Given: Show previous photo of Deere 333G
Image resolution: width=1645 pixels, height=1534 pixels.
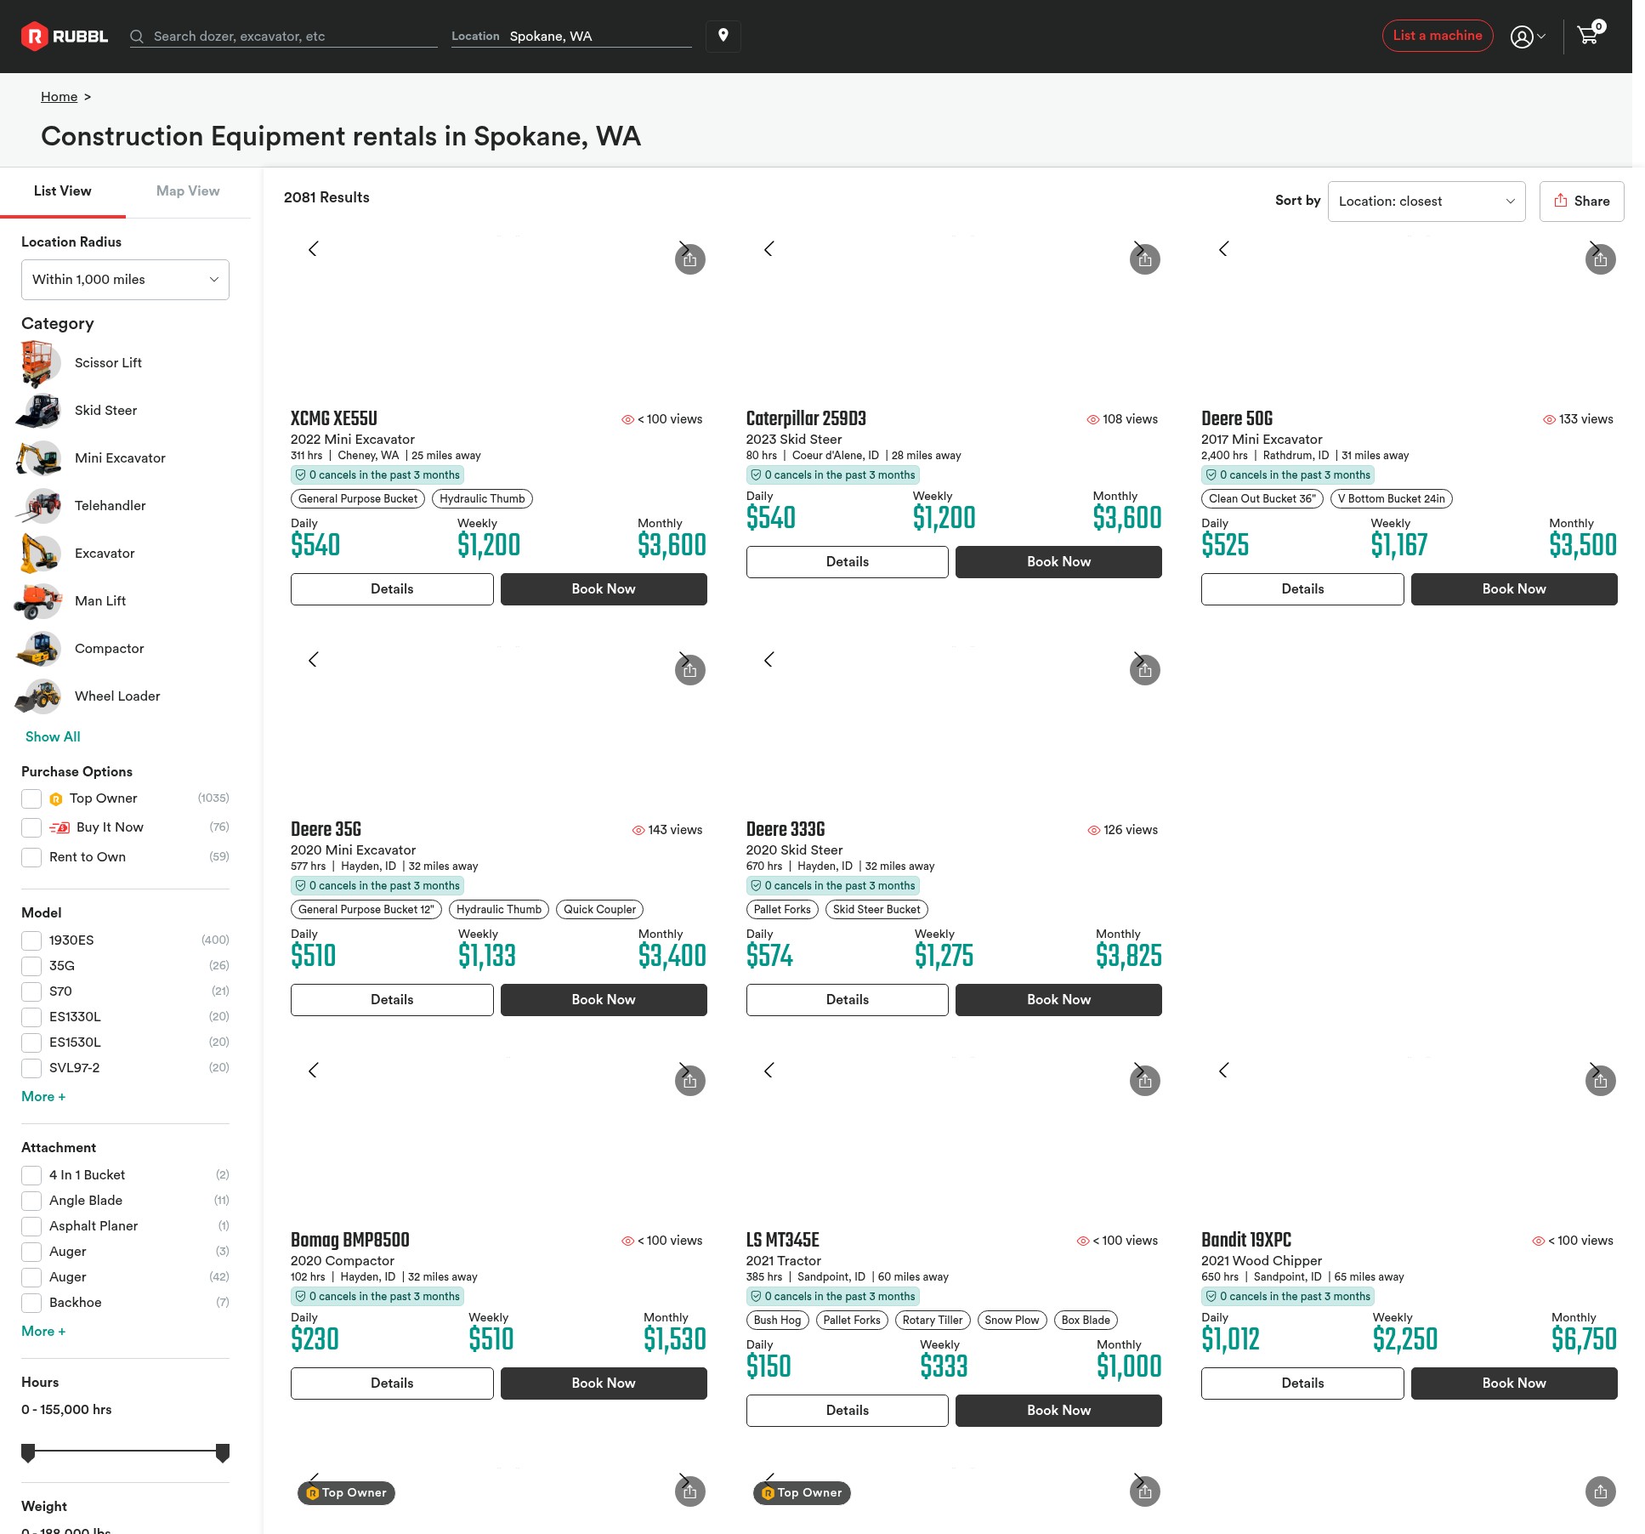Looking at the screenshot, I should (x=769, y=660).
